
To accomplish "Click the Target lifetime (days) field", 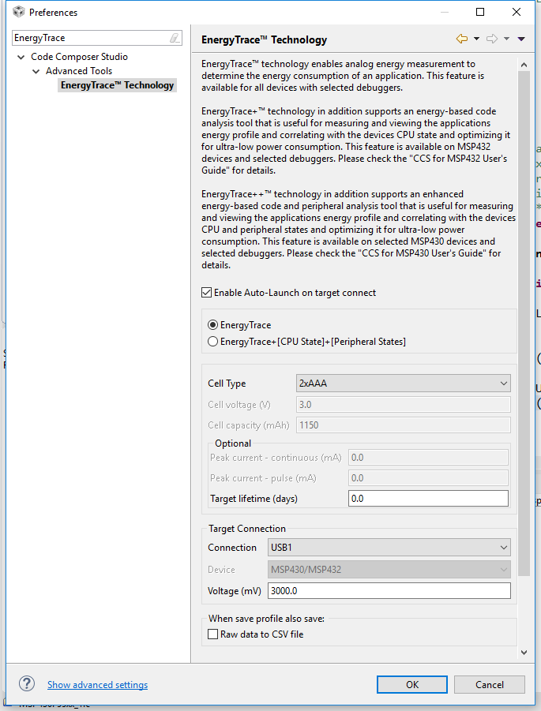I will [x=428, y=499].
